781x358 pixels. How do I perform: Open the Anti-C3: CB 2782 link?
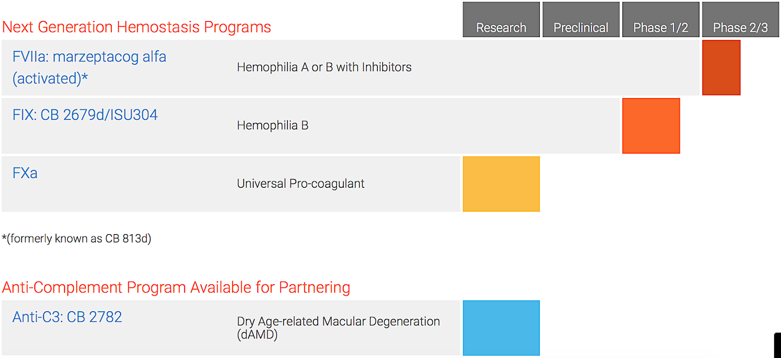(67, 317)
